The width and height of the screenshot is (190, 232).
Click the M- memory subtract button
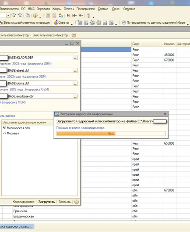tap(81, 15)
